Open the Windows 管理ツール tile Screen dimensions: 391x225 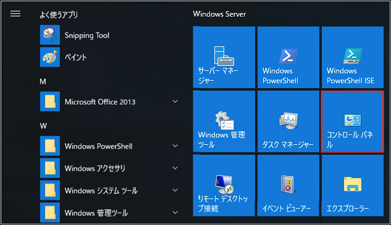[224, 121]
